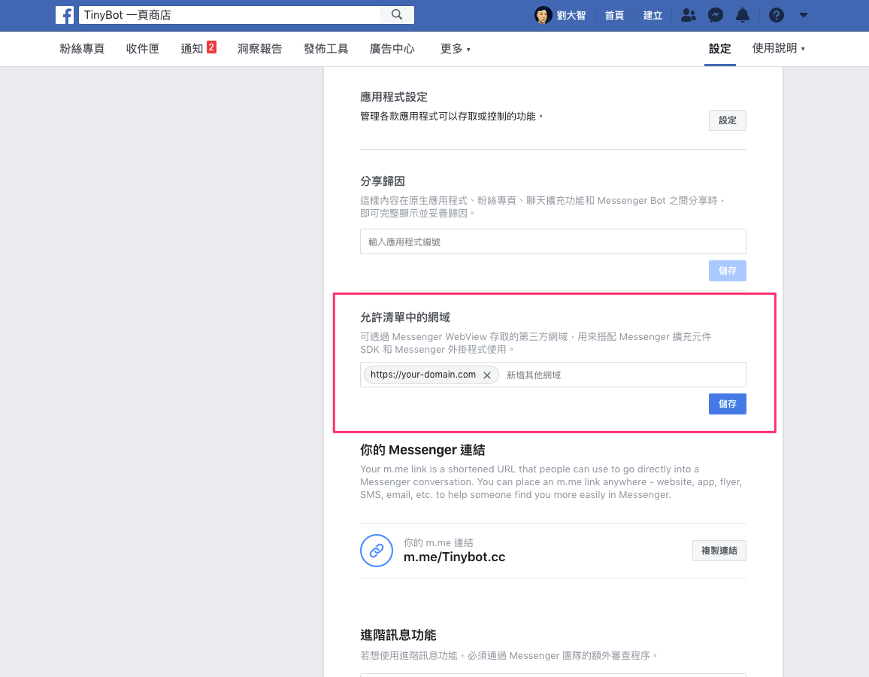Click the 新增其他網域 input field
The image size is (869, 677).
point(623,375)
